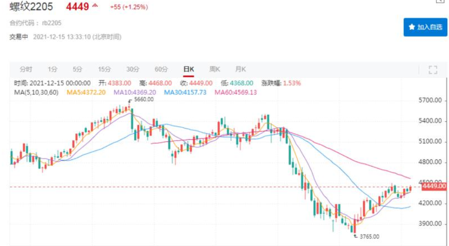
Task: Click the MA5 indicator label
Action: [86, 92]
